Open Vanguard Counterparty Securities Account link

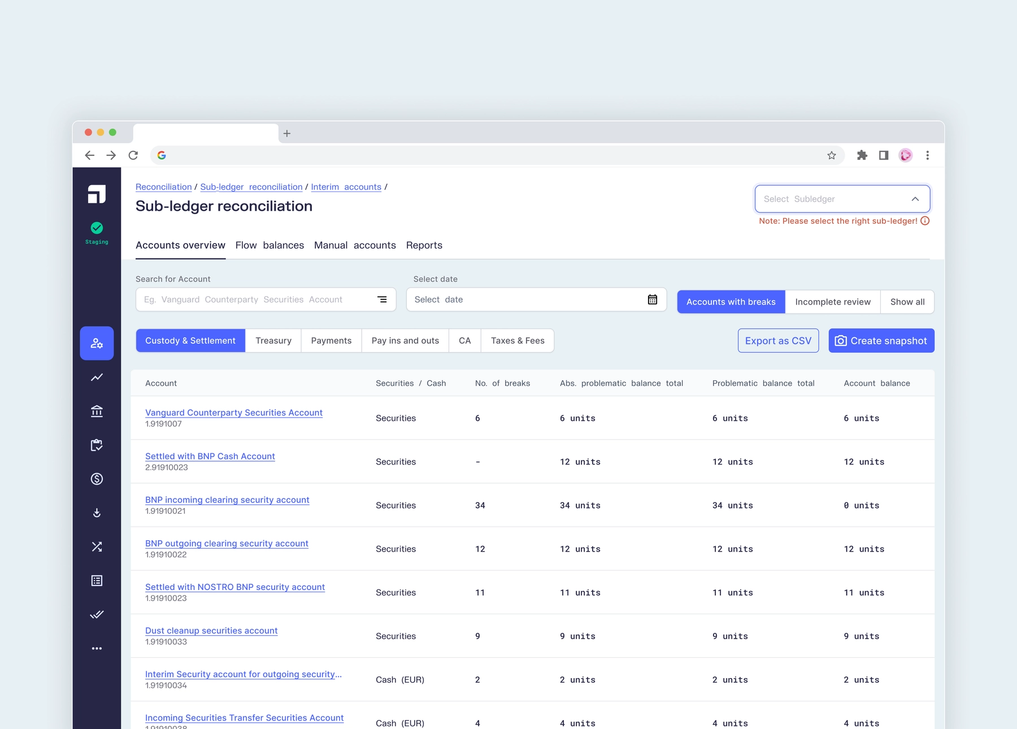(234, 413)
